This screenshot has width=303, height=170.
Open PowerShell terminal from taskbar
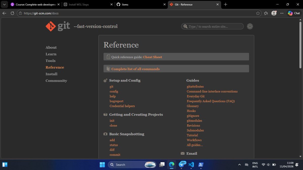click(201, 165)
